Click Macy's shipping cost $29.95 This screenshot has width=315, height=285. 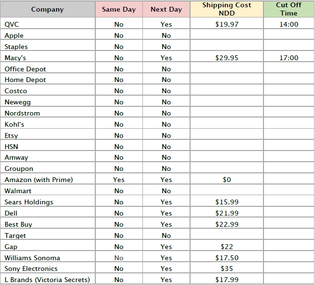[x=227, y=58]
